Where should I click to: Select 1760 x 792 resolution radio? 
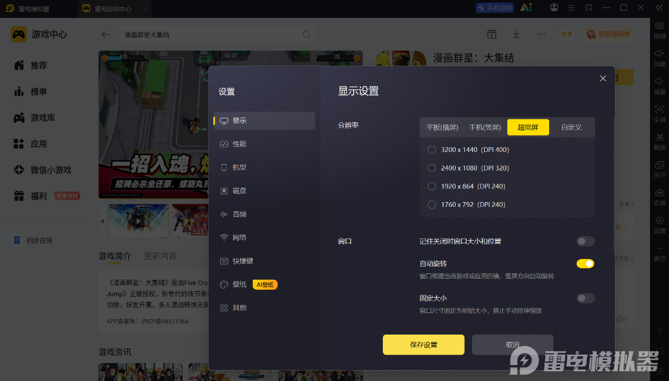point(432,205)
